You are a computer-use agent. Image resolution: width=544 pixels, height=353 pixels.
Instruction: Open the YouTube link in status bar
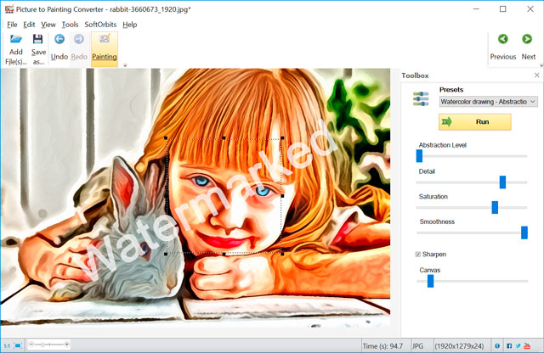528,346
